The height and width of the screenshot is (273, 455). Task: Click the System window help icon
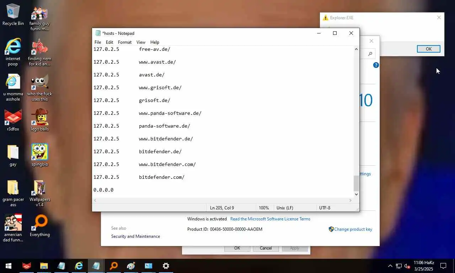click(x=376, y=65)
